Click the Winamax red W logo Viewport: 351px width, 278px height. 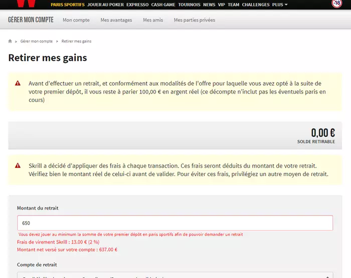26,3
